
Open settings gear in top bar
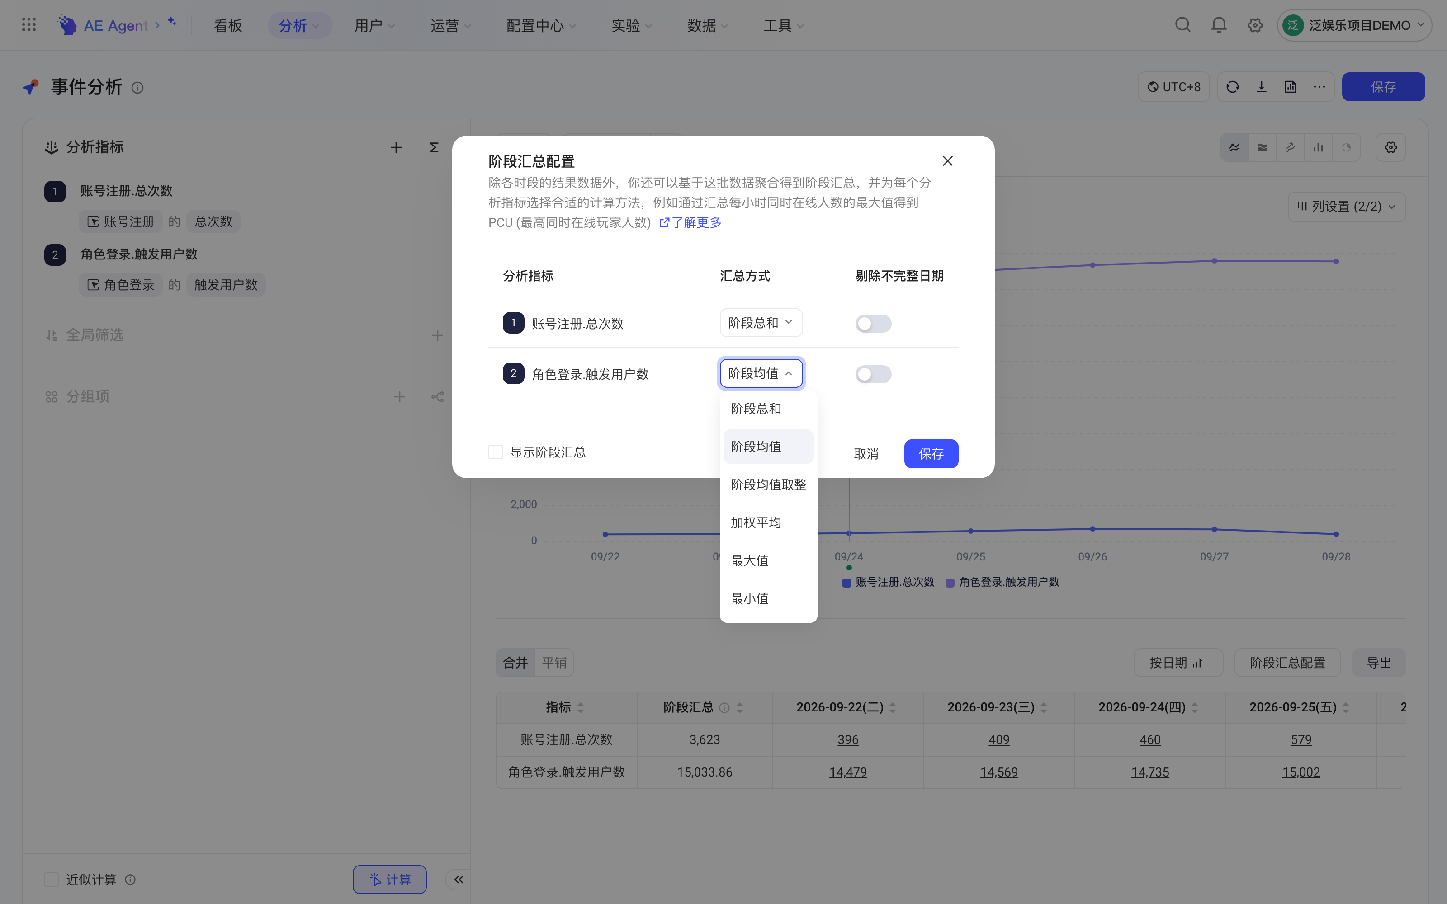pos(1254,25)
